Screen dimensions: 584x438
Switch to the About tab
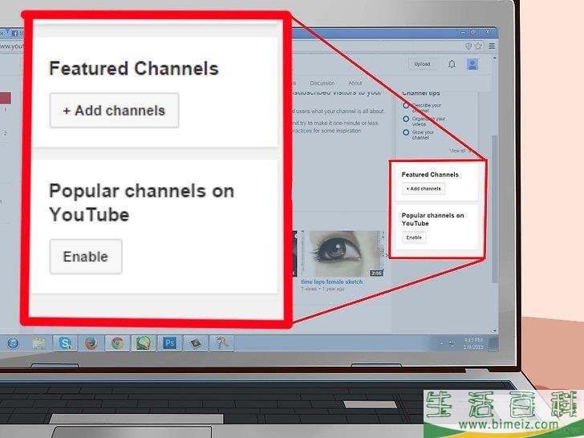click(355, 83)
